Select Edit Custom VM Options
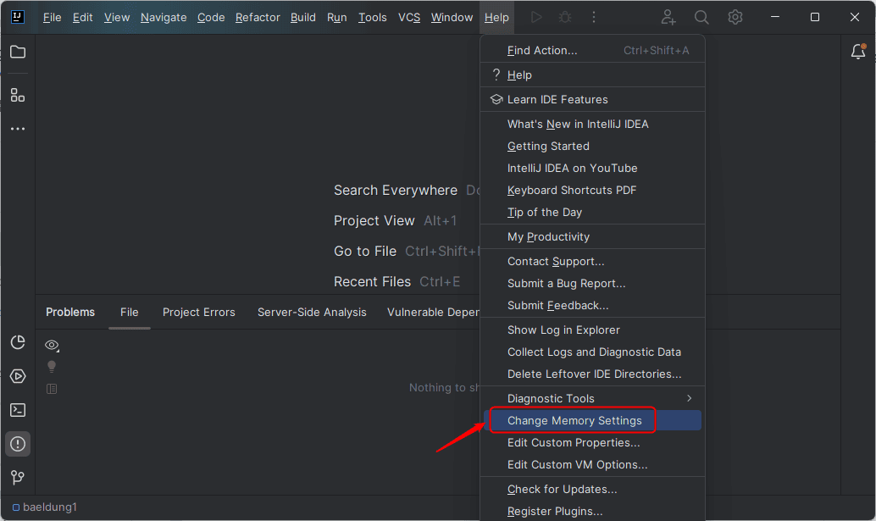Image resolution: width=876 pixels, height=521 pixels. (x=592, y=464)
